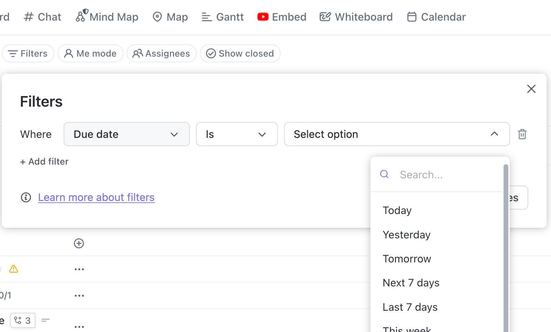Click the dropdown list scrollbar
Viewport: 551px width, 332px height.
click(x=506, y=247)
